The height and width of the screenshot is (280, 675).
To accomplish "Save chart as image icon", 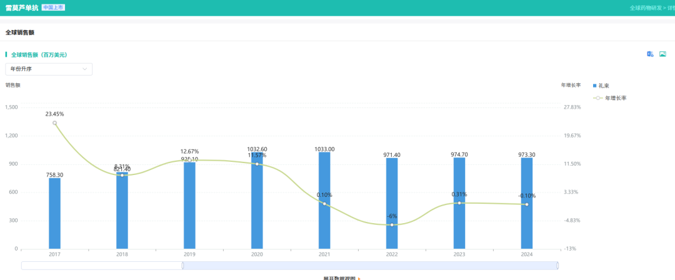I will click(x=662, y=54).
